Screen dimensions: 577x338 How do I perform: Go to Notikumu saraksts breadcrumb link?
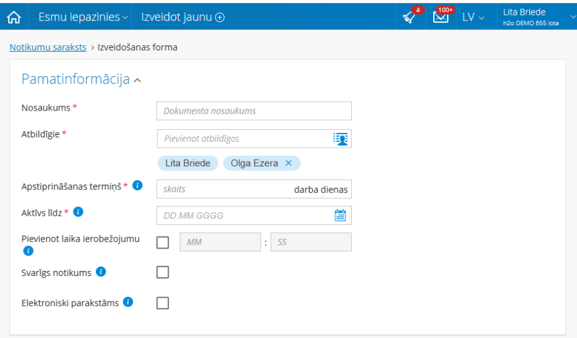pos(48,47)
